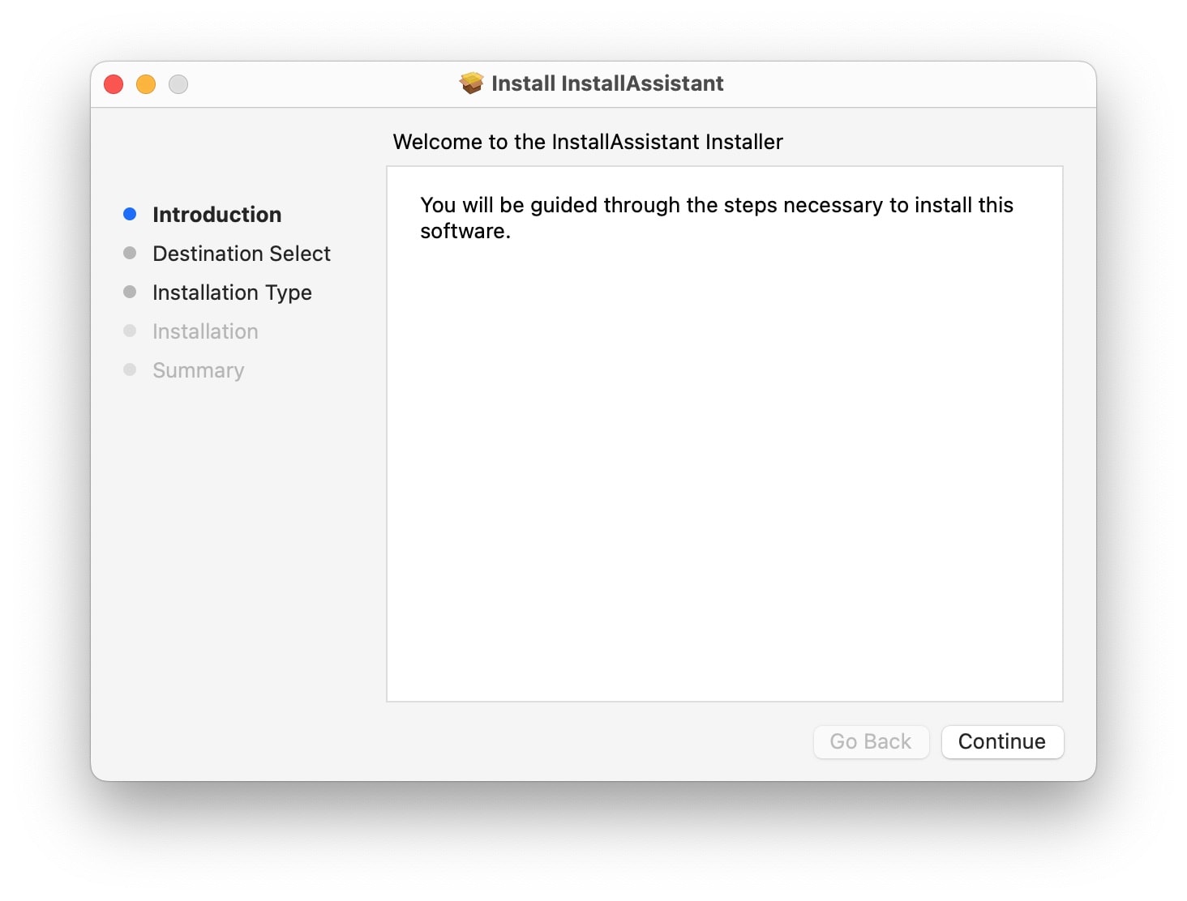Viewport: 1187px width, 901px height.
Task: Click the greyed Summary step label
Action: 198,370
